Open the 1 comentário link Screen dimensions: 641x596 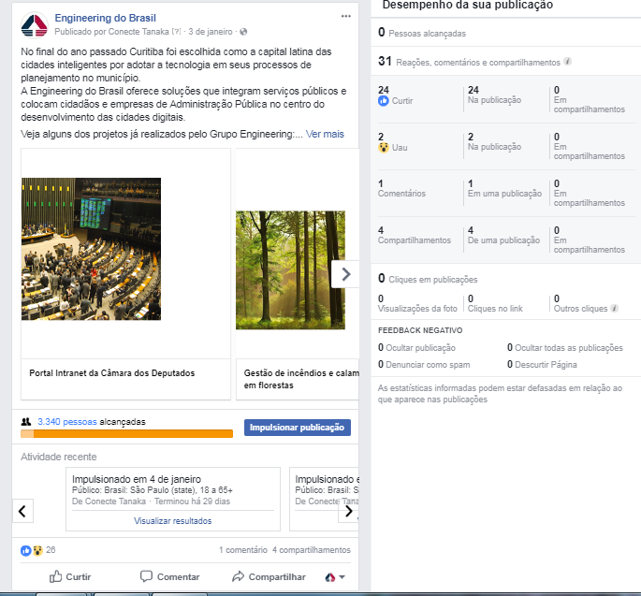(x=243, y=550)
